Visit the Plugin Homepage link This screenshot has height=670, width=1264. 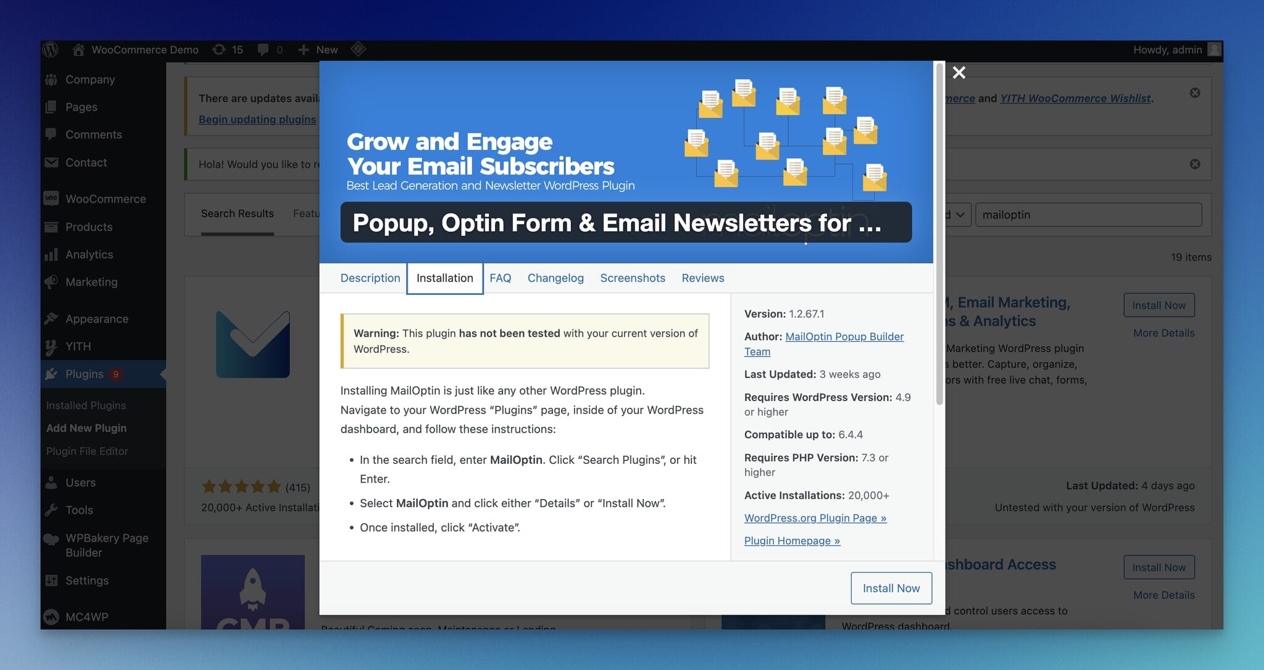click(792, 540)
